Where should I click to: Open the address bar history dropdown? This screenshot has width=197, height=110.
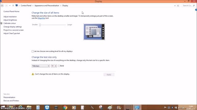[x=175, y=5]
